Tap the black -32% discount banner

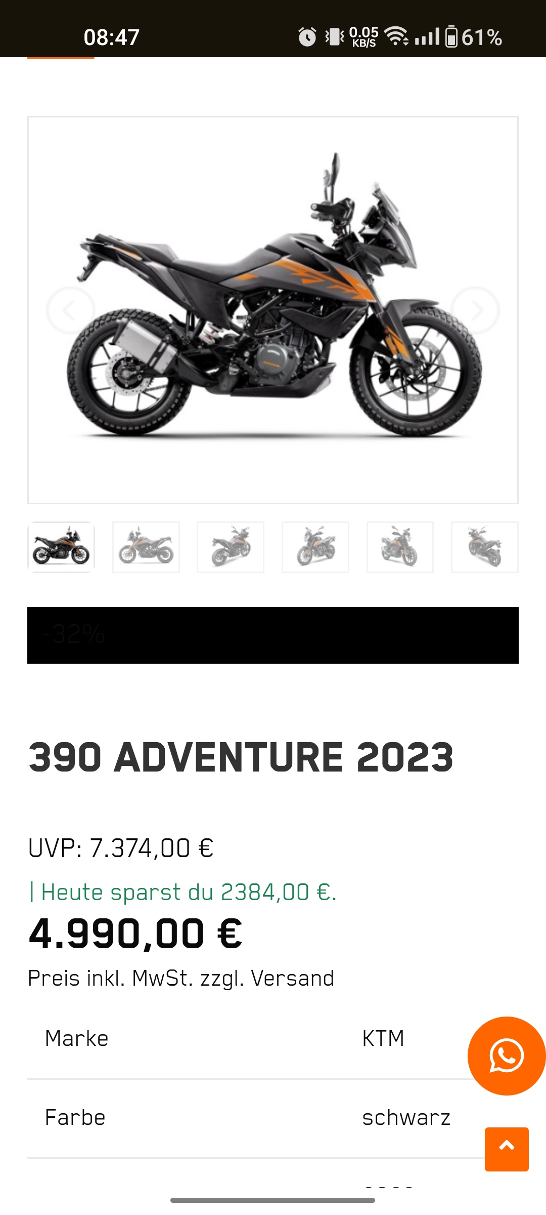coord(273,635)
